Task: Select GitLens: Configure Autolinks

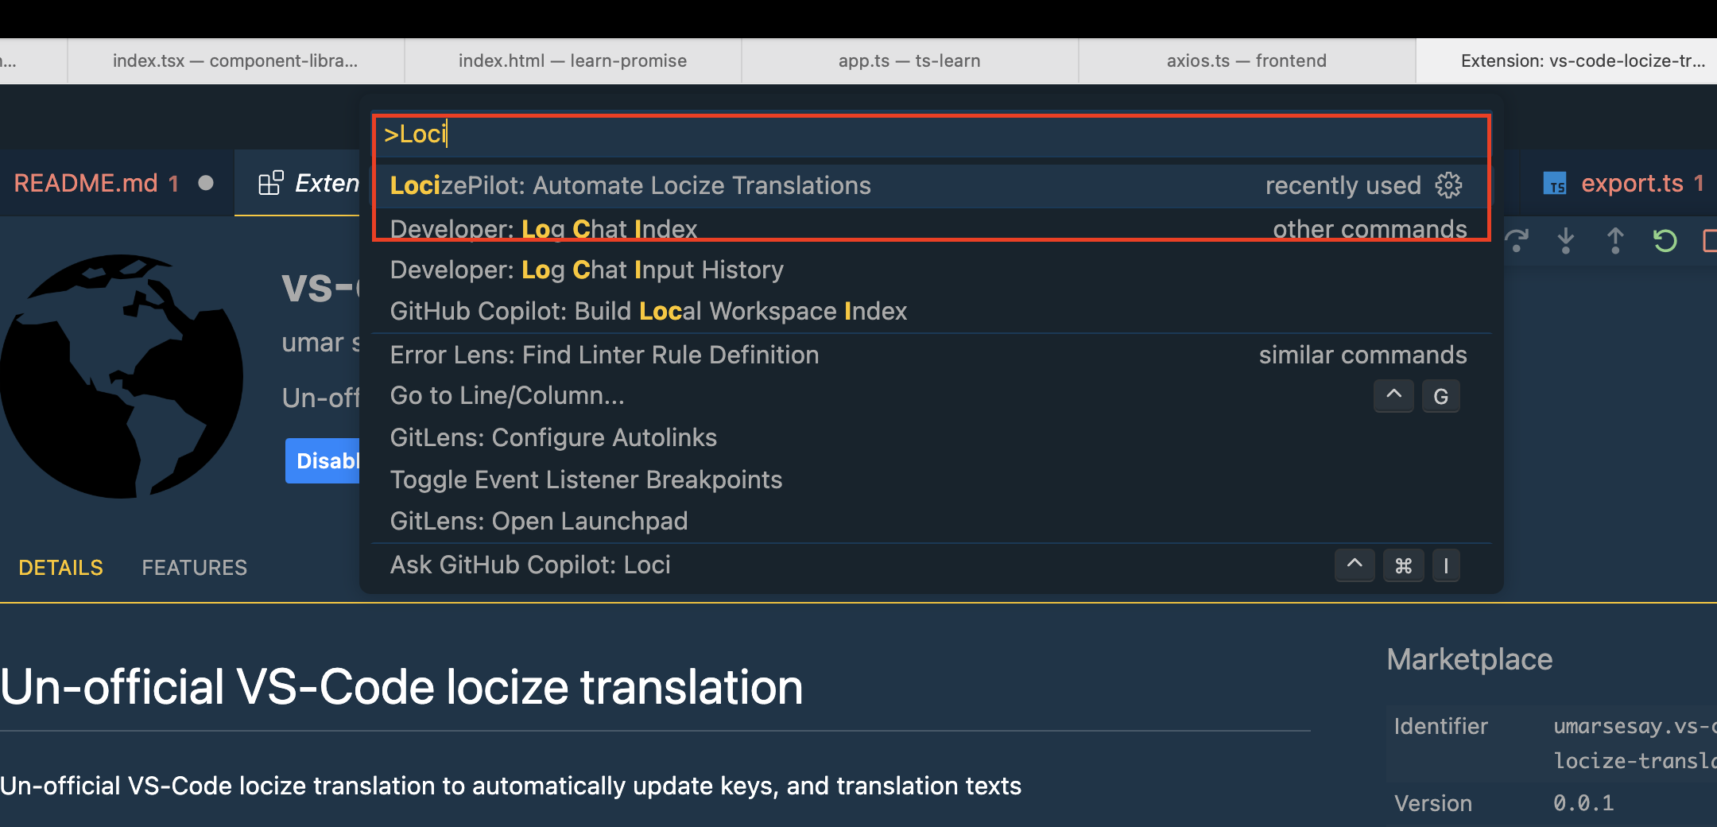Action: [x=931, y=437]
